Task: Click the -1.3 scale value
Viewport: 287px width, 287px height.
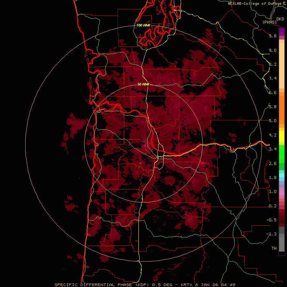Action: click(271, 234)
